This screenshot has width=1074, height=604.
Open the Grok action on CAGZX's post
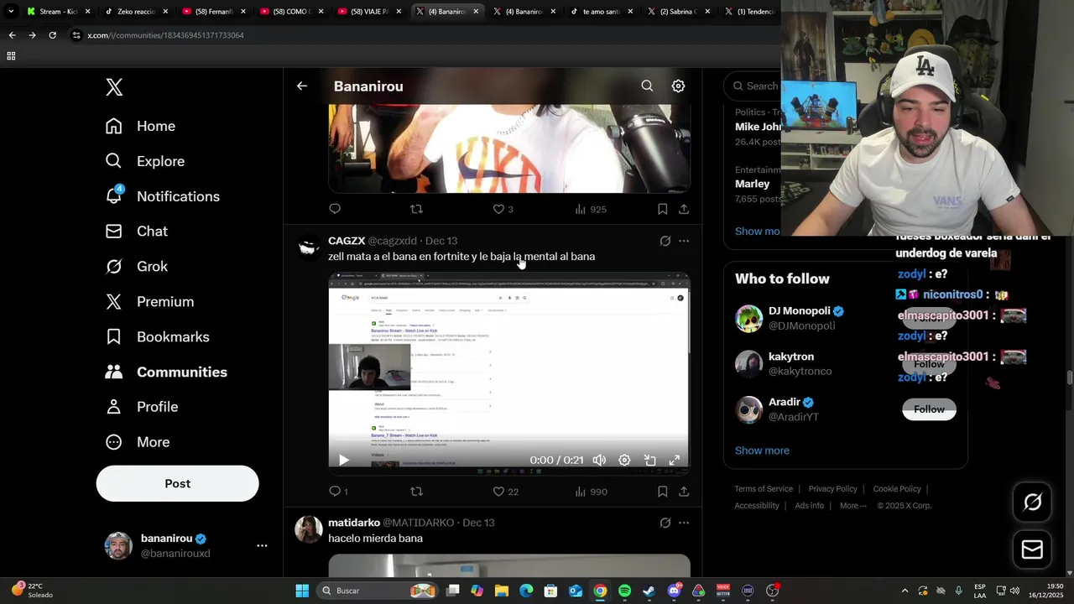pos(665,241)
